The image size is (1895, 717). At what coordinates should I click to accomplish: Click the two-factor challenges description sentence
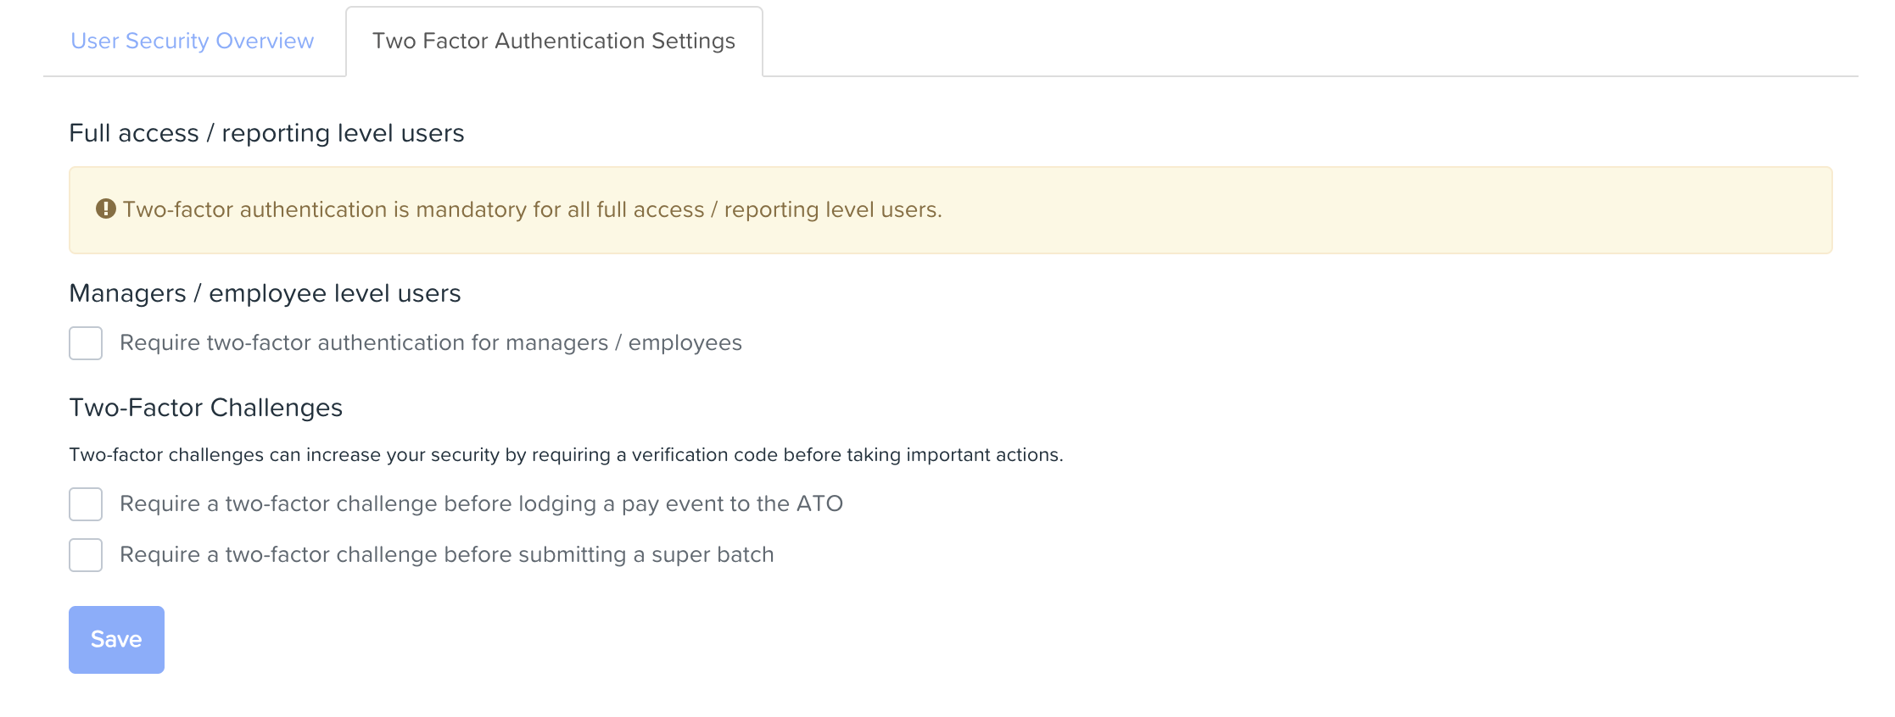coord(566,455)
